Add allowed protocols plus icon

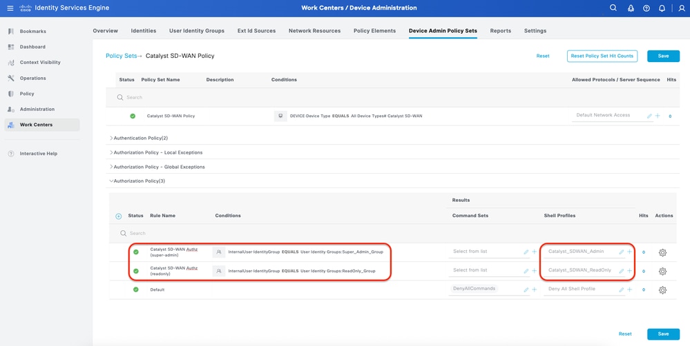(658, 116)
